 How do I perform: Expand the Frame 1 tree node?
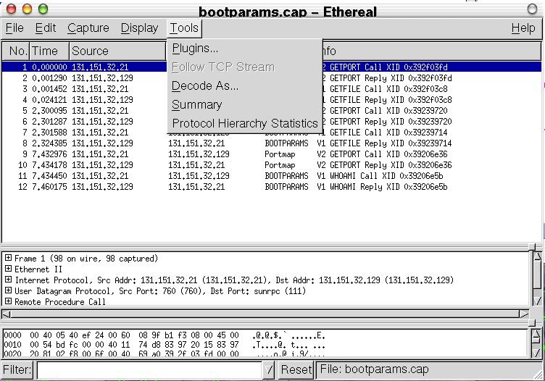point(8,258)
